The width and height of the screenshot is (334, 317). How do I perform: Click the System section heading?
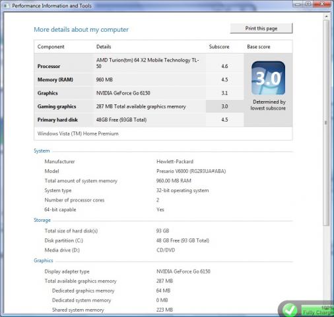[42, 151]
